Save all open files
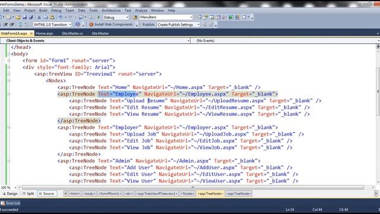 [x=31, y=17]
